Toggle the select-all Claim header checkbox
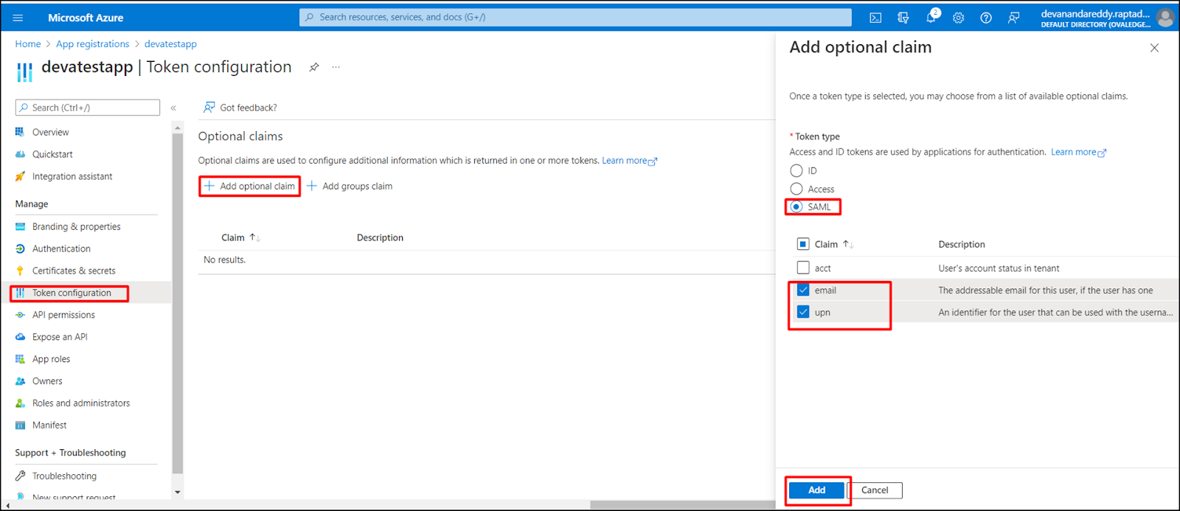The image size is (1180, 511). pos(803,244)
